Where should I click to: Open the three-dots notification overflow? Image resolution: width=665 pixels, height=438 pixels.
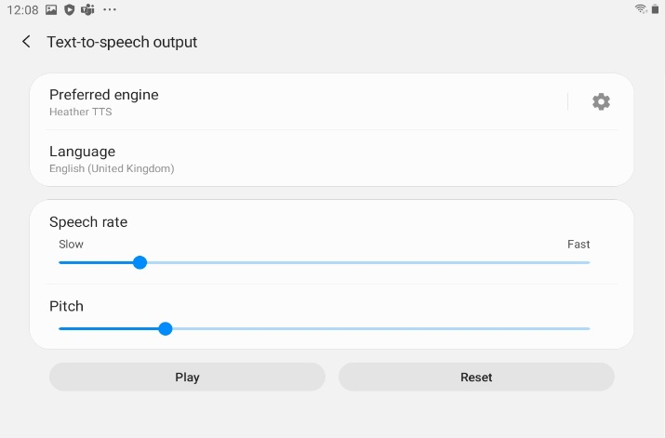click(110, 9)
